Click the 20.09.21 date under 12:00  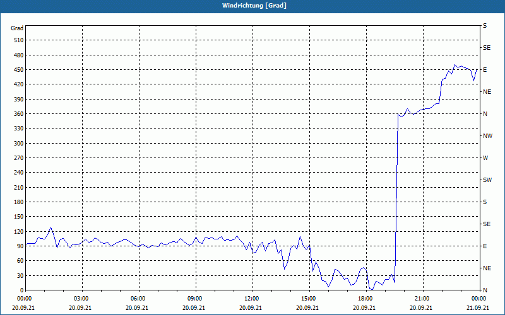point(251,307)
